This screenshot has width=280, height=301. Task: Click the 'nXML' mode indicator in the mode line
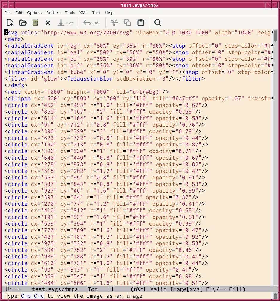[x=141, y=289]
